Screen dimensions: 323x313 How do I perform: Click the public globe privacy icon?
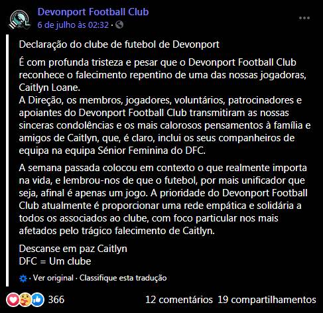coord(119,25)
